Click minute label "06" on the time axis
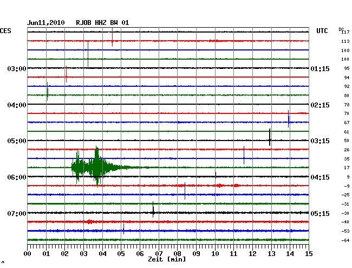The width and height of the screenshot is (352, 268). (x=140, y=254)
